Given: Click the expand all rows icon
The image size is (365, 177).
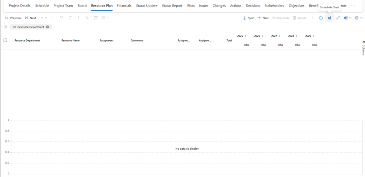Looking at the screenshot, I should 87,18.
